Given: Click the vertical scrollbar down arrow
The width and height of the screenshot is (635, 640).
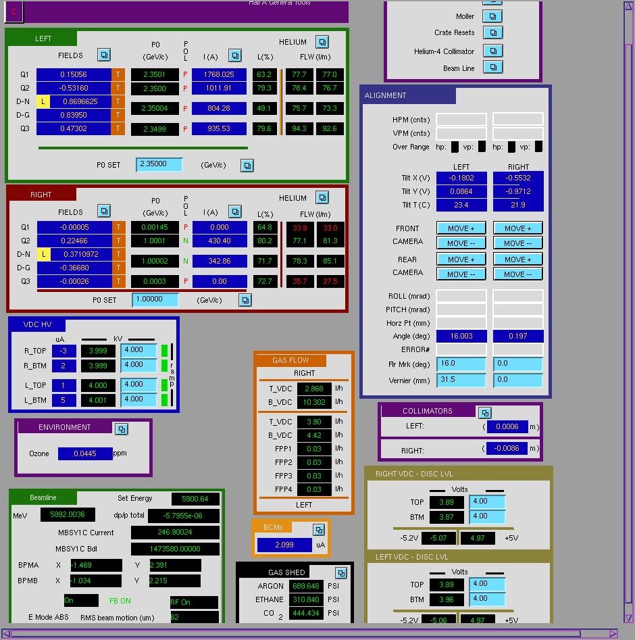Looking at the screenshot, I should click(628, 618).
